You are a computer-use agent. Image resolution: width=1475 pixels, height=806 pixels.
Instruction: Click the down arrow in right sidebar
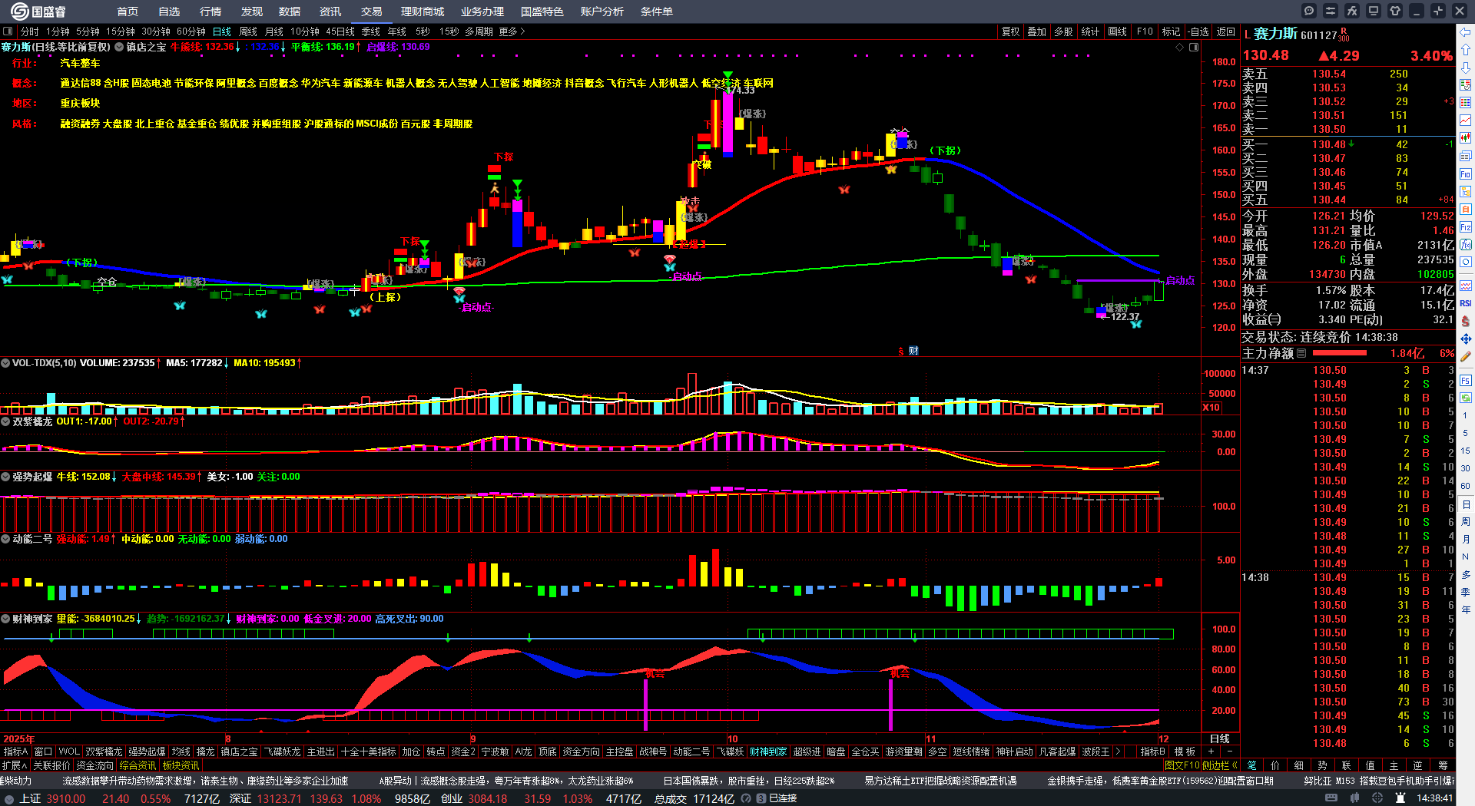click(1466, 68)
